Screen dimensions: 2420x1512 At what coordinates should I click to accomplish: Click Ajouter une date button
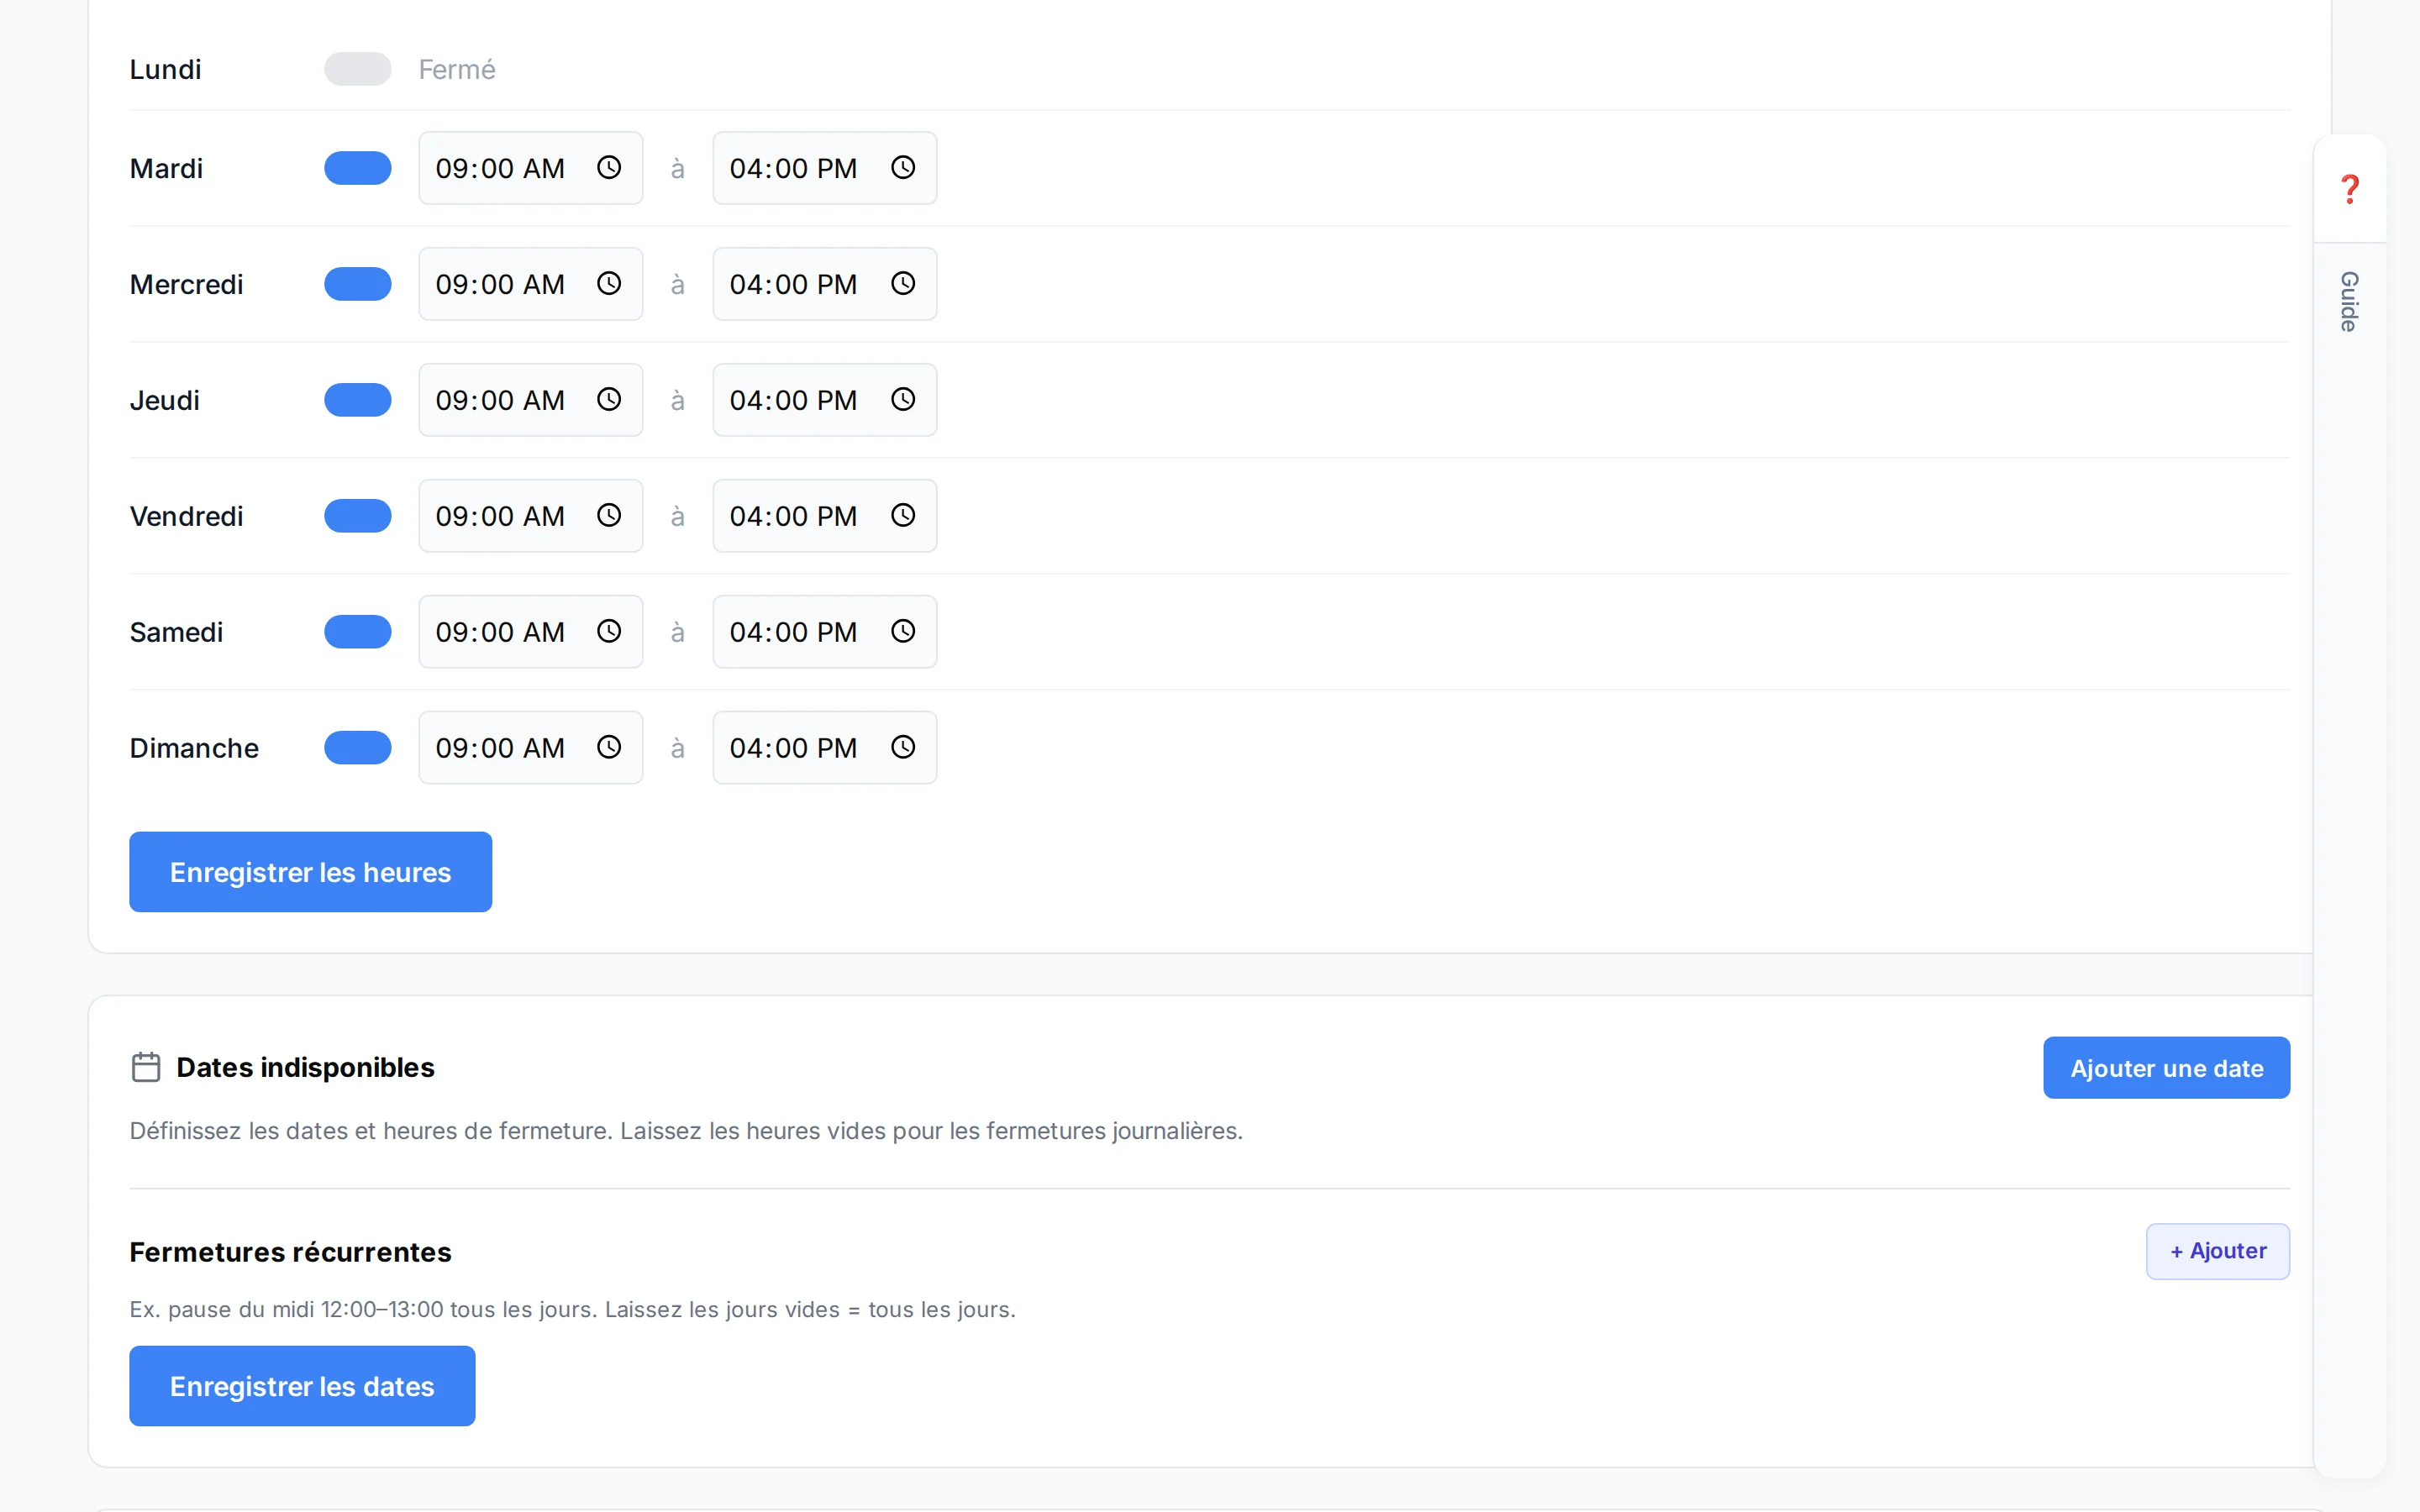pos(2166,1068)
